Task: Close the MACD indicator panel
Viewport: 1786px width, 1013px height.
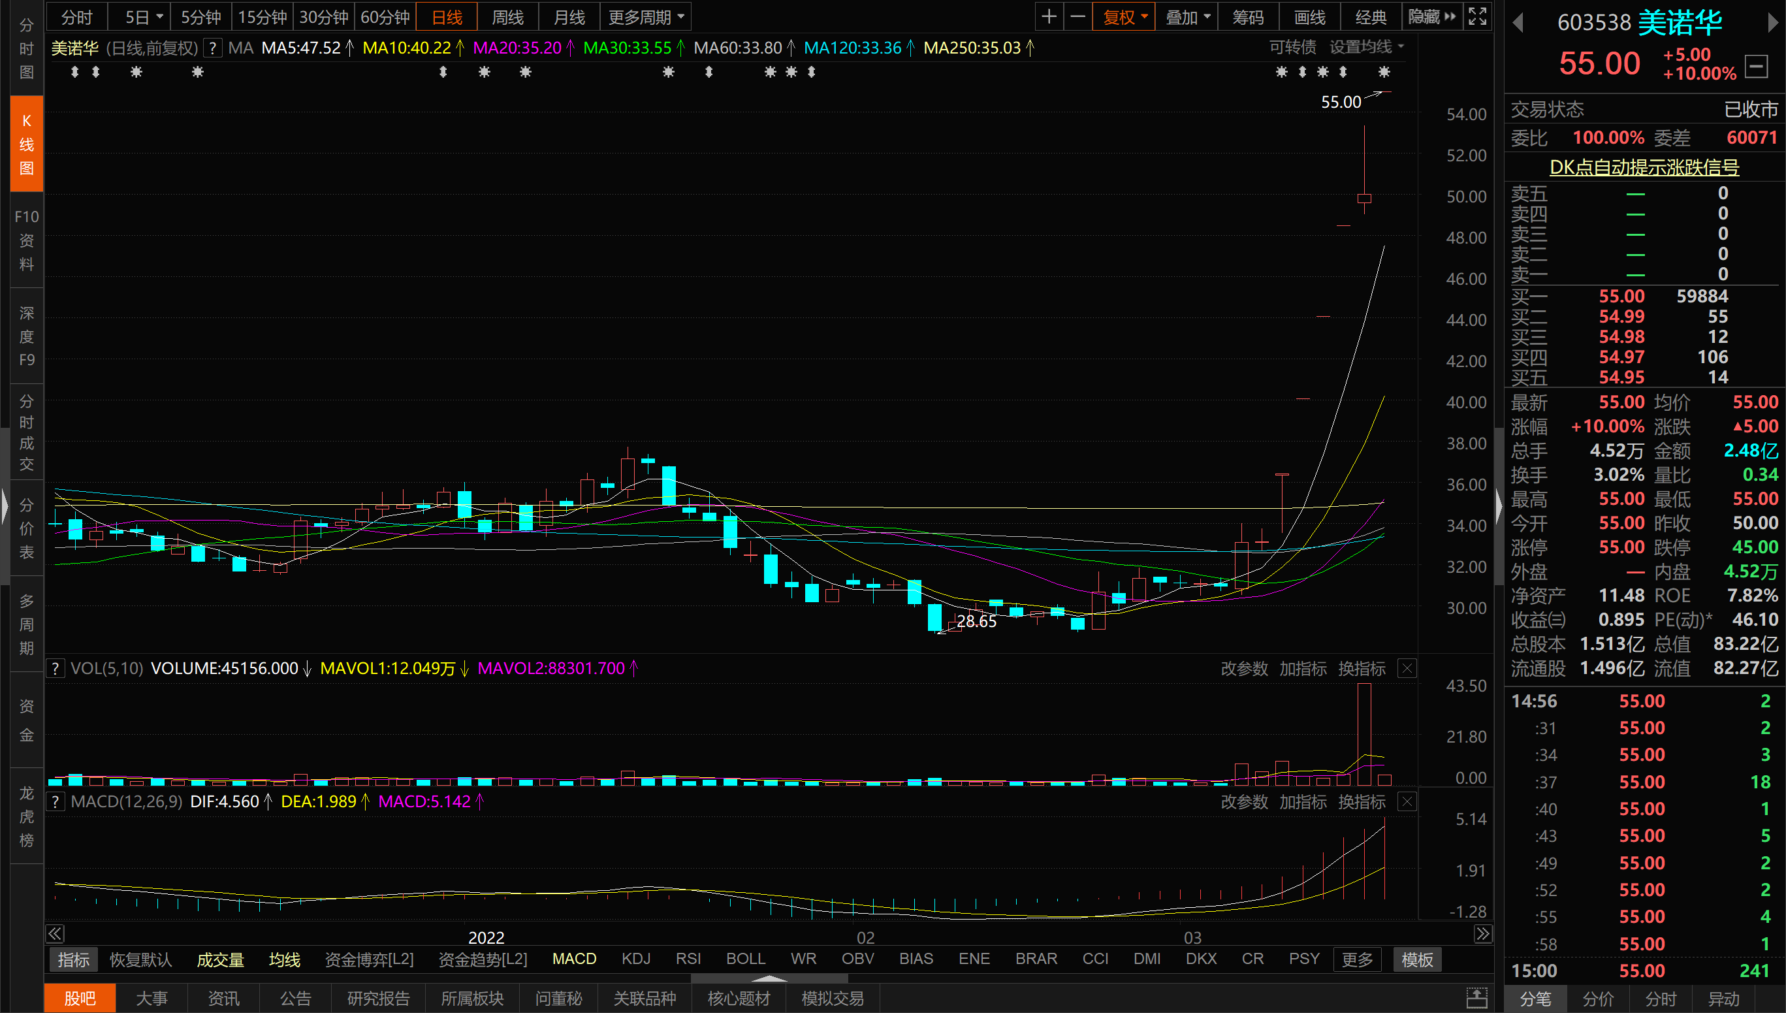Action: pos(1407,801)
